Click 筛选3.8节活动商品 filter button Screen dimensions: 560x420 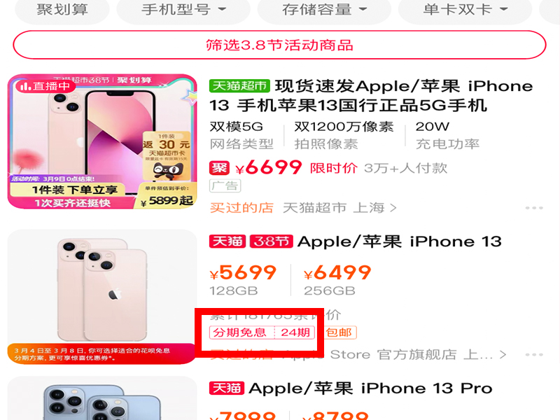click(279, 45)
